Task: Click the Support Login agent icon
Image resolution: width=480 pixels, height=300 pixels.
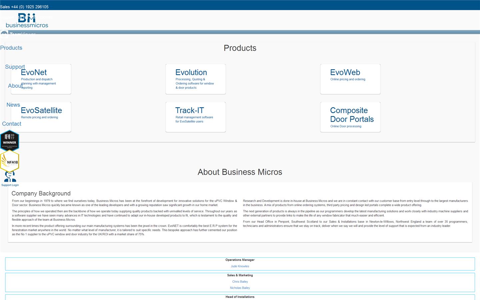Action: [x=10, y=177]
